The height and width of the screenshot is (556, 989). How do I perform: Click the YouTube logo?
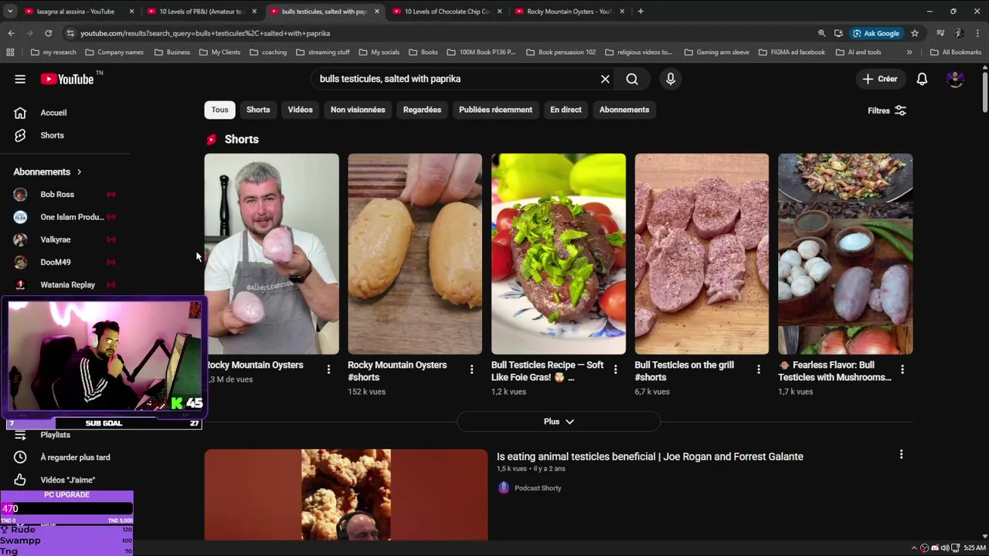pos(67,79)
